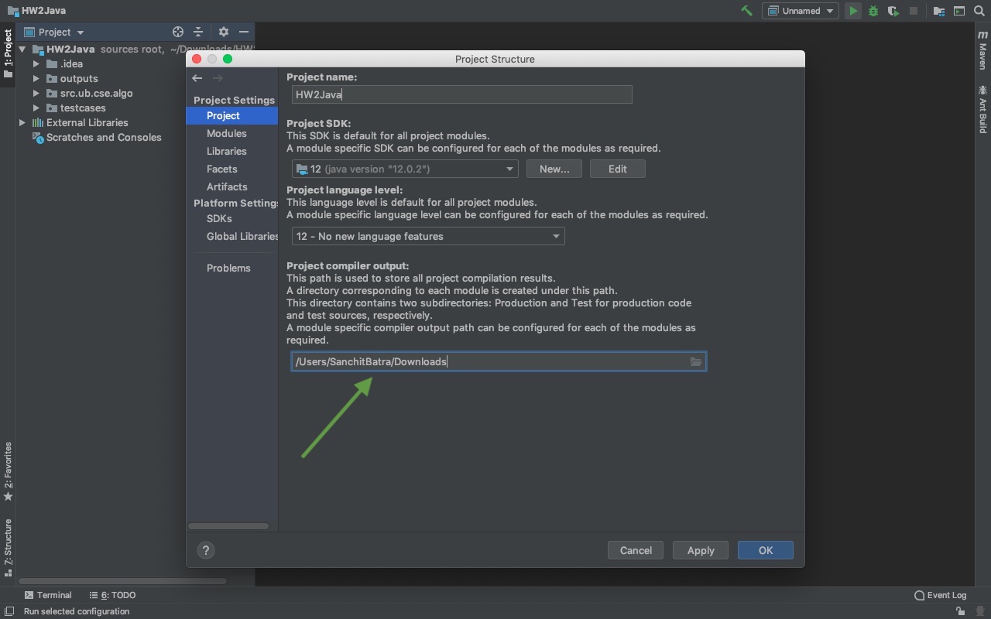Click the back arrow in Project Structure
The image size is (991, 619).
click(x=197, y=78)
